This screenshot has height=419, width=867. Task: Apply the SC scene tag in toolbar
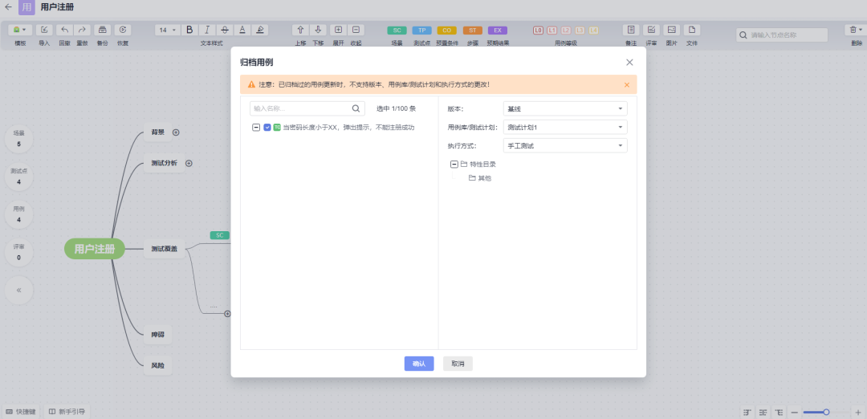point(397,31)
